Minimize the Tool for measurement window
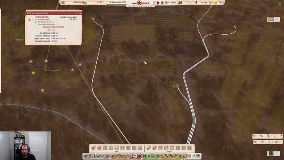 point(76,13)
